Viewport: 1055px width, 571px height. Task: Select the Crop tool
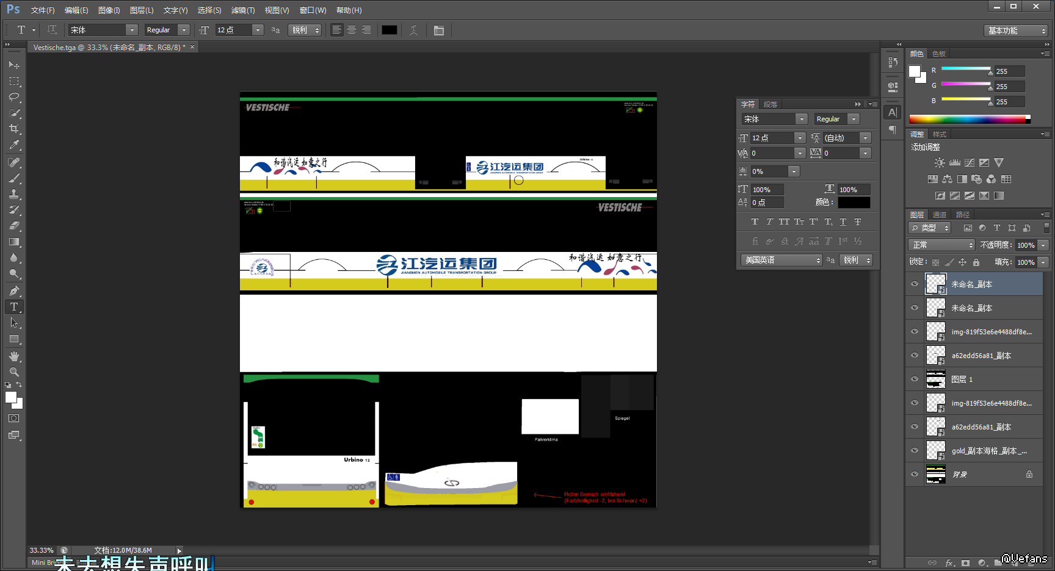click(14, 129)
